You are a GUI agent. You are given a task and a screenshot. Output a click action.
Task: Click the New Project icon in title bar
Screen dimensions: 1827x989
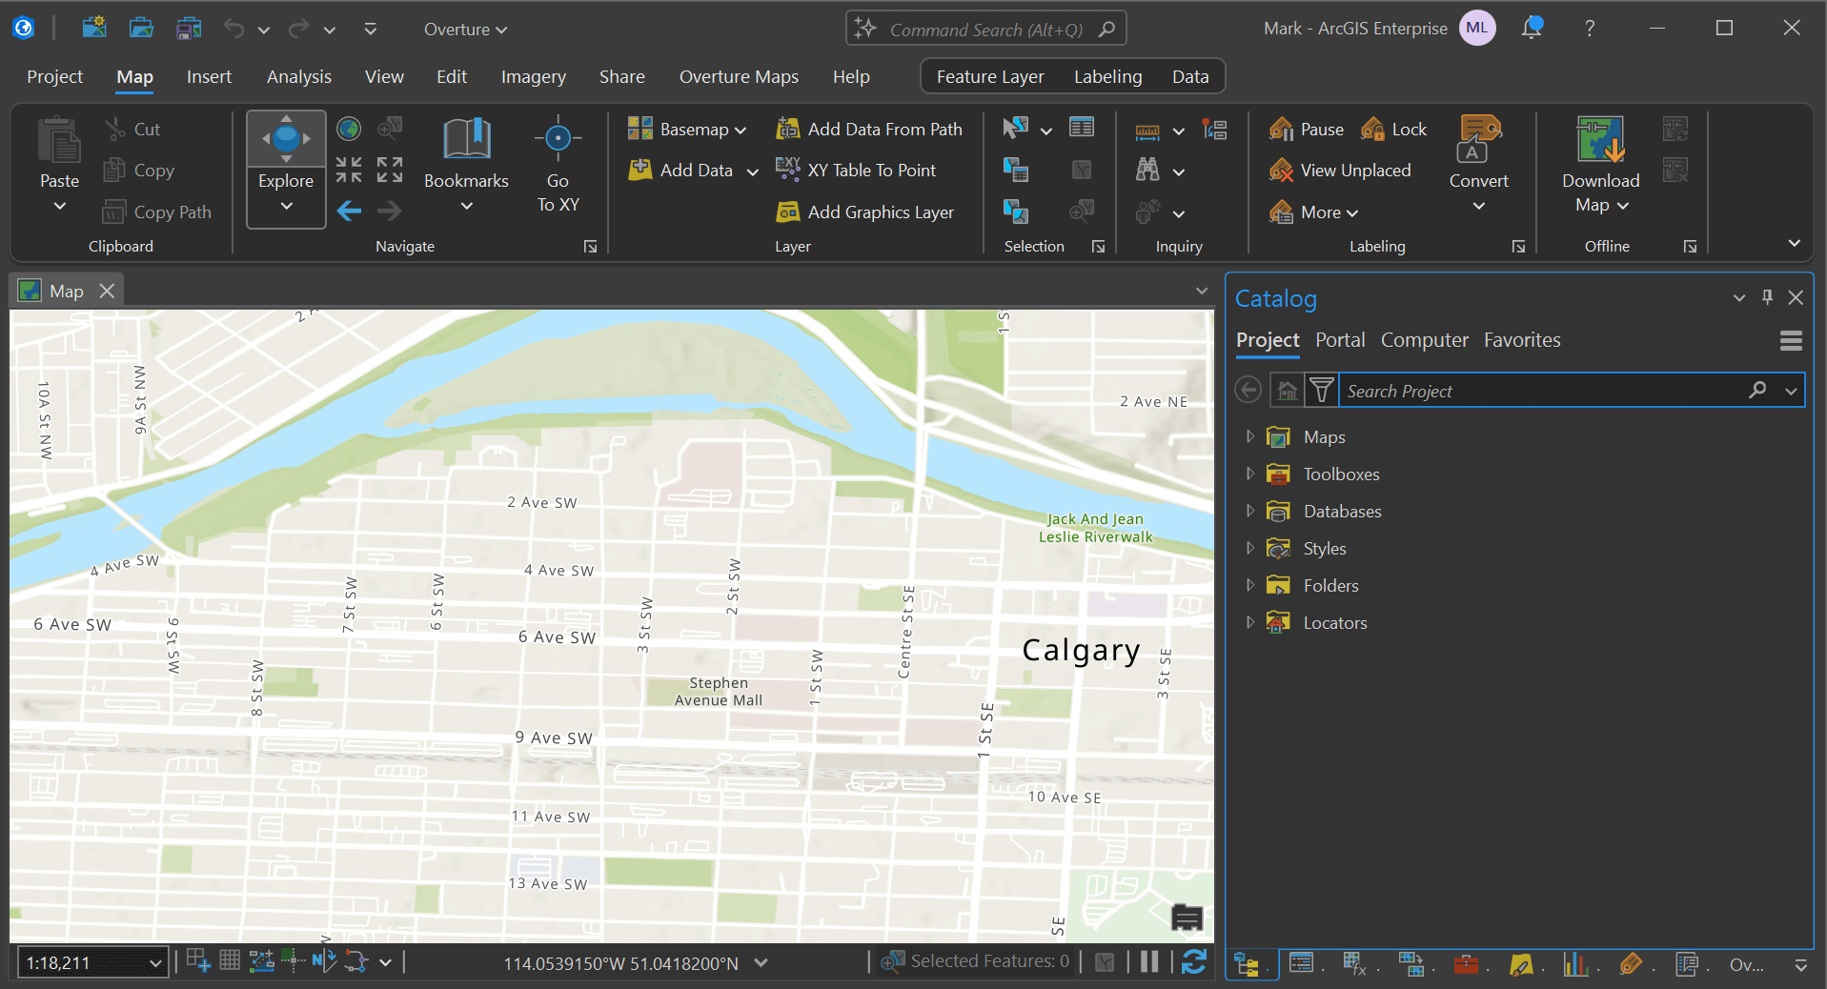pos(93,28)
